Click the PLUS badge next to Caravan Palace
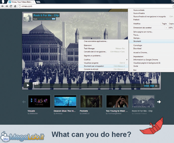Screen dimensions: 174x143 53,19
